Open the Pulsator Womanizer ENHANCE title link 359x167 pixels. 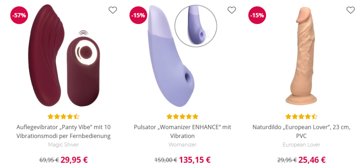[x=182, y=132]
